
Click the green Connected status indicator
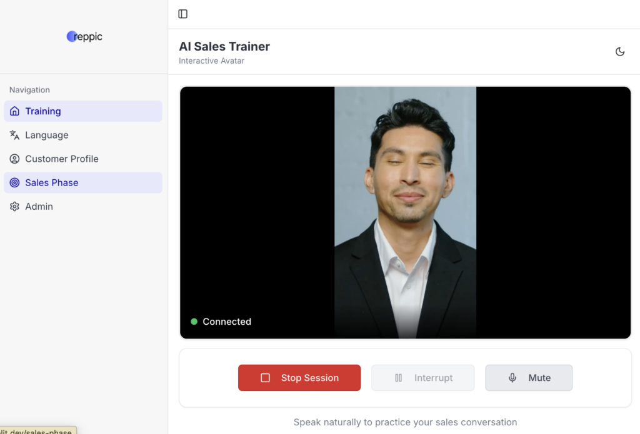pos(194,322)
